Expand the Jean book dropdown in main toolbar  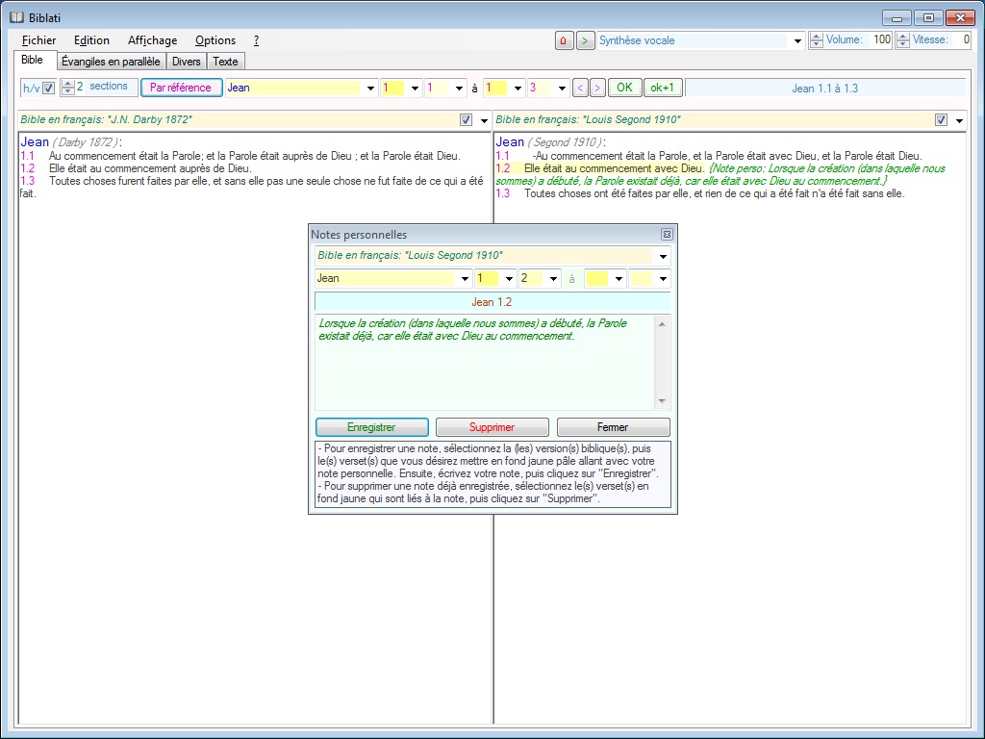(371, 89)
